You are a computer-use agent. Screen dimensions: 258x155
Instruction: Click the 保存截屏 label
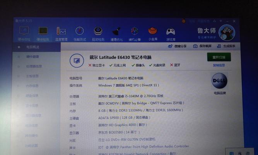click(x=205, y=46)
